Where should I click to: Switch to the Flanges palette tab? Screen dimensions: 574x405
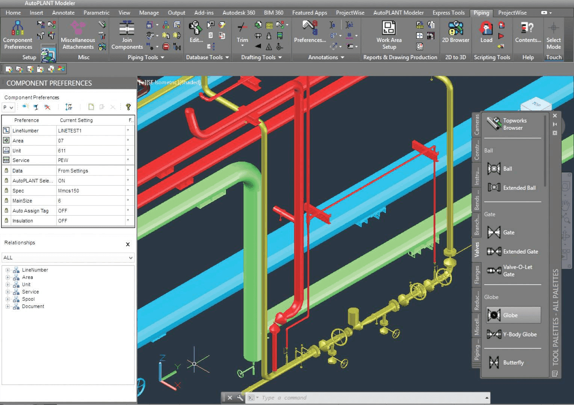(476, 275)
